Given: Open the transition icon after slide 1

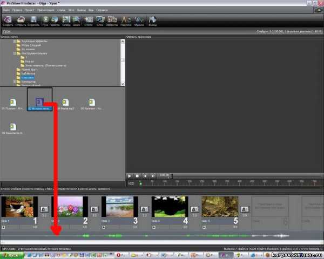Looking at the screenshot, I should (x=44, y=209).
